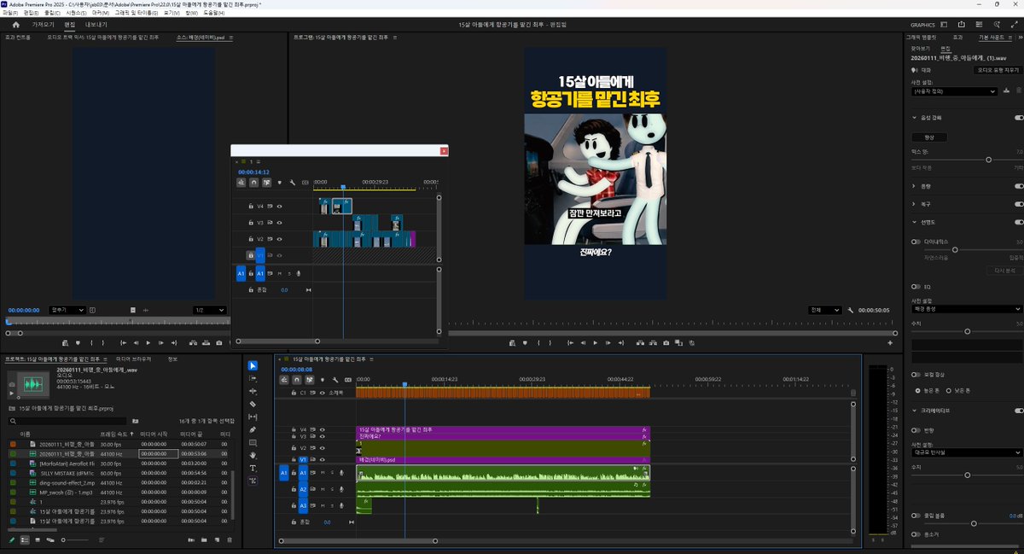The height and width of the screenshot is (554, 1024).
Task: Select the Razor tool
Action: [x=253, y=404]
